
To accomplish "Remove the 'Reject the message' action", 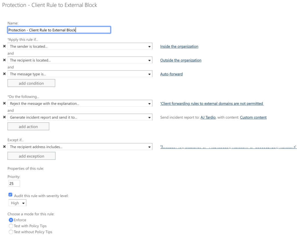I will coord(4,104).
